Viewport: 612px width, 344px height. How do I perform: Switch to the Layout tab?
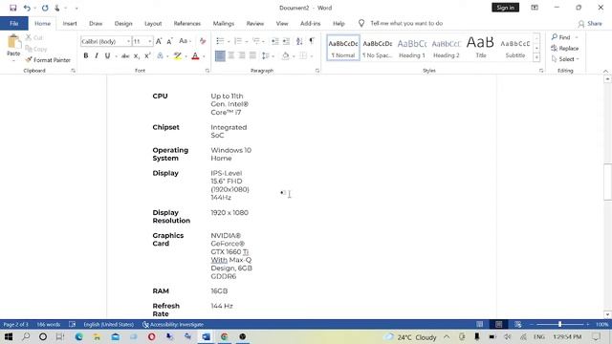pyautogui.click(x=153, y=23)
